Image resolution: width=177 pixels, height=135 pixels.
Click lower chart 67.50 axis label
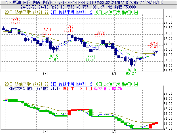(168, 128)
